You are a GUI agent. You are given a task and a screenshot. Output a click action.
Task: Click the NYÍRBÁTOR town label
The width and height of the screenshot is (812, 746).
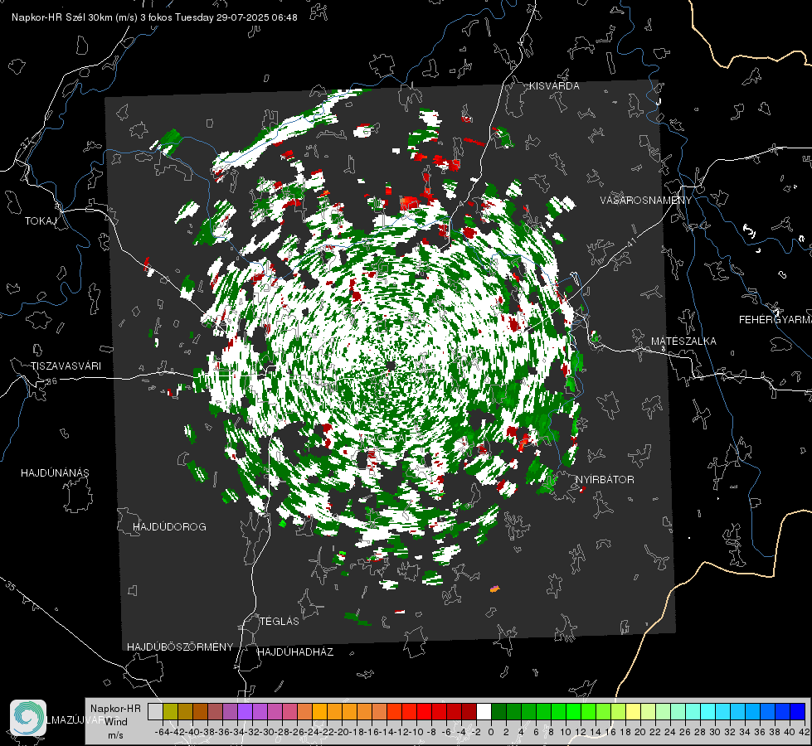tap(605, 479)
